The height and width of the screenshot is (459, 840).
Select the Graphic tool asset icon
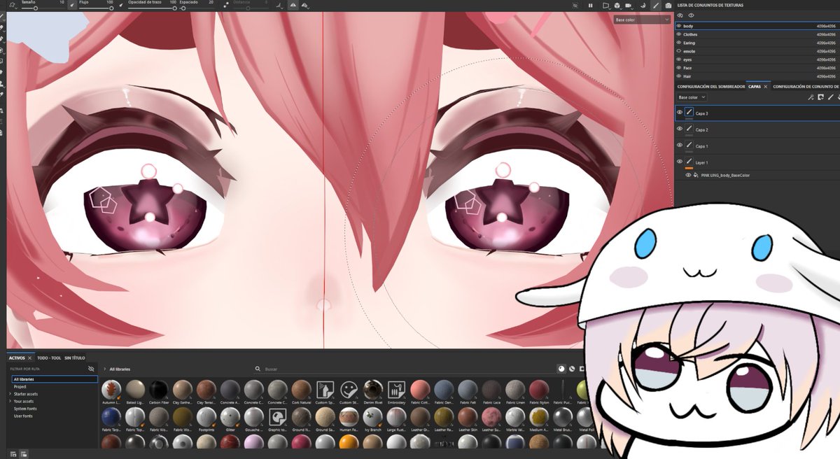point(277,418)
